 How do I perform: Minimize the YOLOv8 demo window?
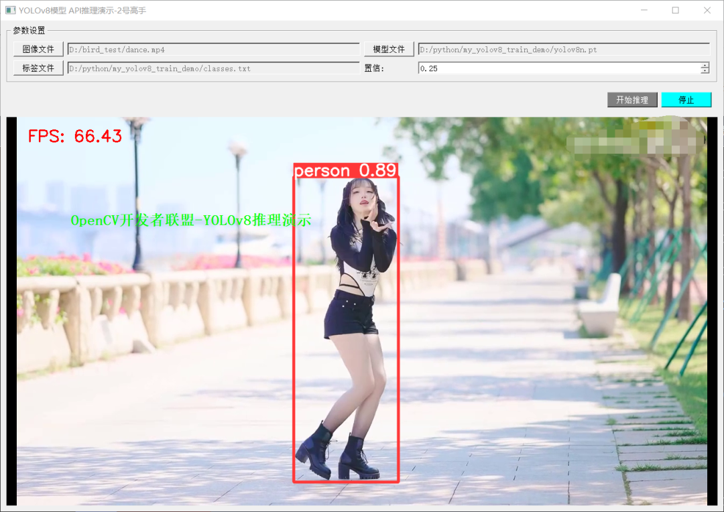pos(644,10)
